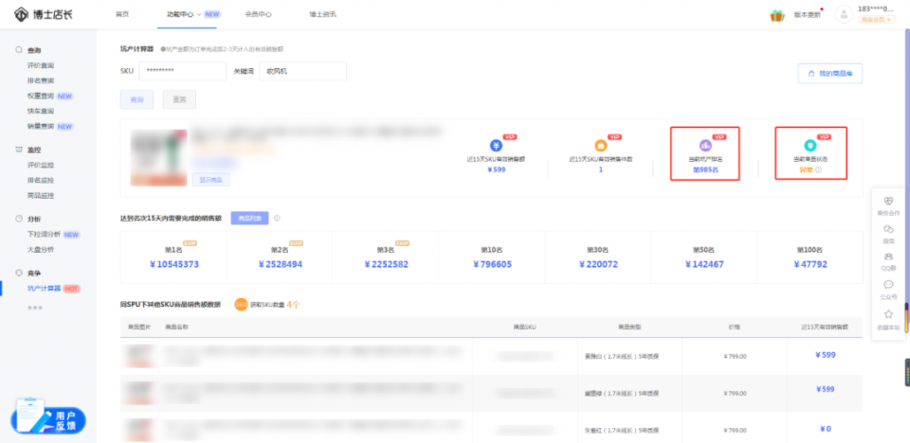
Task: Click the 用户反馈 feedback badge
Action: 49,419
